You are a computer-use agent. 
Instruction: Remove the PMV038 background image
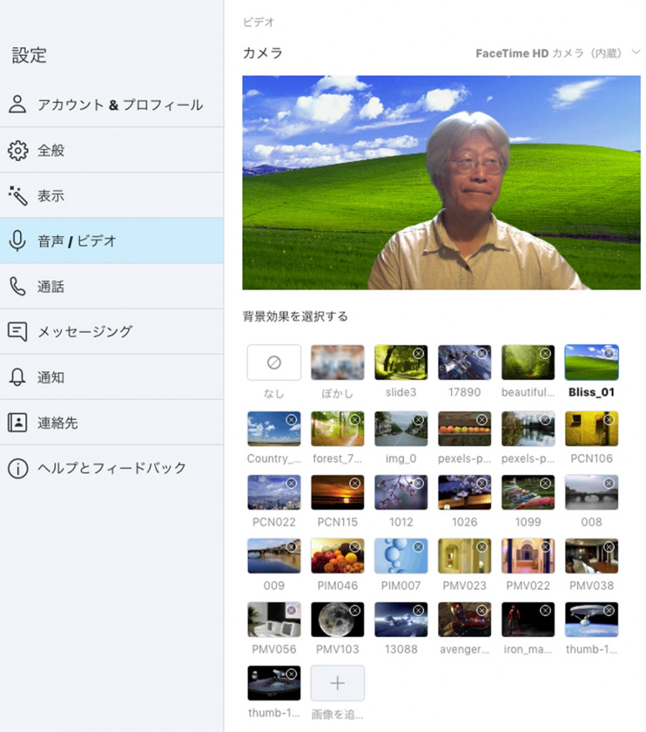click(x=609, y=547)
